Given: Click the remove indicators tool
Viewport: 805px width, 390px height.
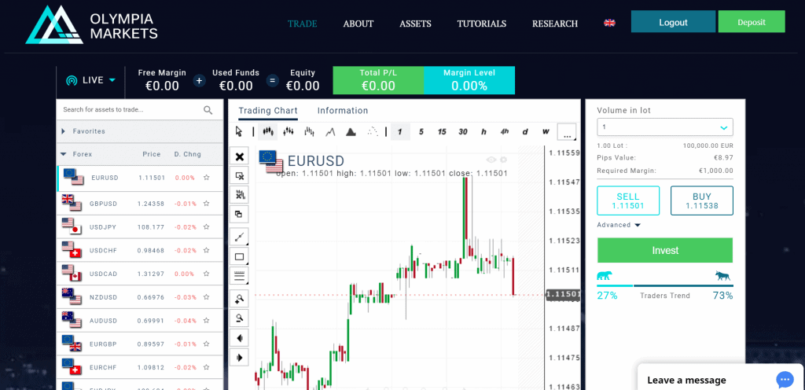Looking at the screenshot, I should click(x=239, y=194).
